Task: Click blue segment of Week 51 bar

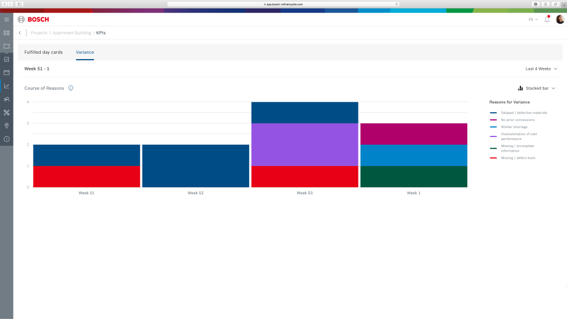Action: click(x=86, y=155)
